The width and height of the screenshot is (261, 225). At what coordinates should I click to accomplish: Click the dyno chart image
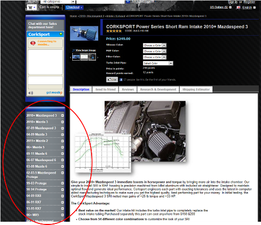[103, 153]
